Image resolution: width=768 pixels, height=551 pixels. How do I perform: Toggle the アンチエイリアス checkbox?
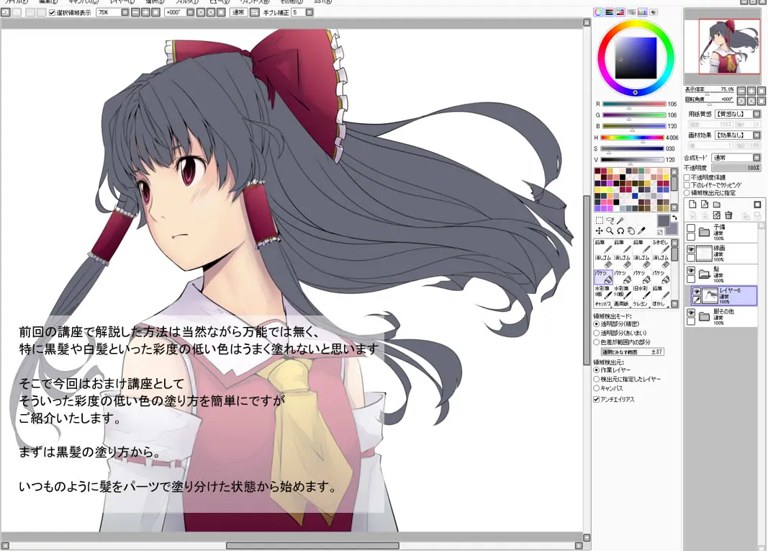click(597, 400)
